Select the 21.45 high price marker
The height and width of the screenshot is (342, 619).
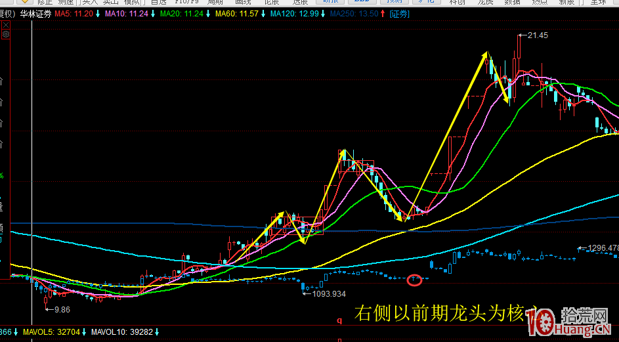[538, 35]
